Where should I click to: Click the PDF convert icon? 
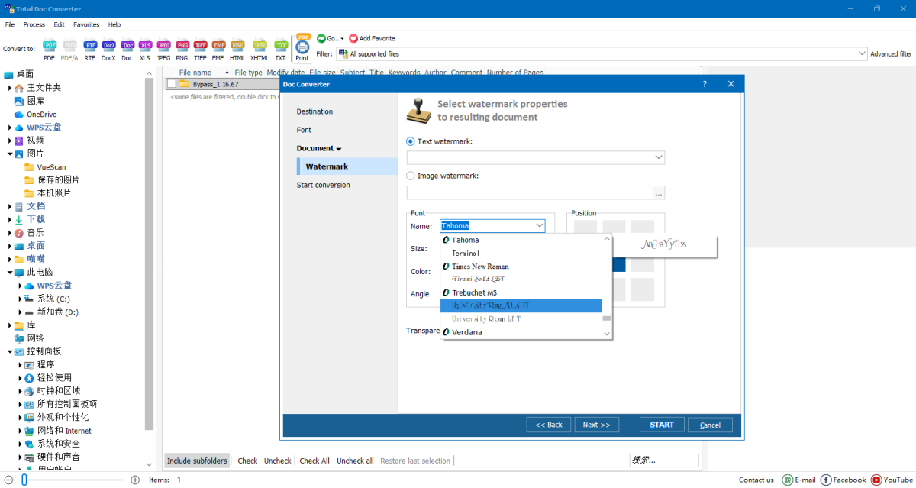pos(50,47)
